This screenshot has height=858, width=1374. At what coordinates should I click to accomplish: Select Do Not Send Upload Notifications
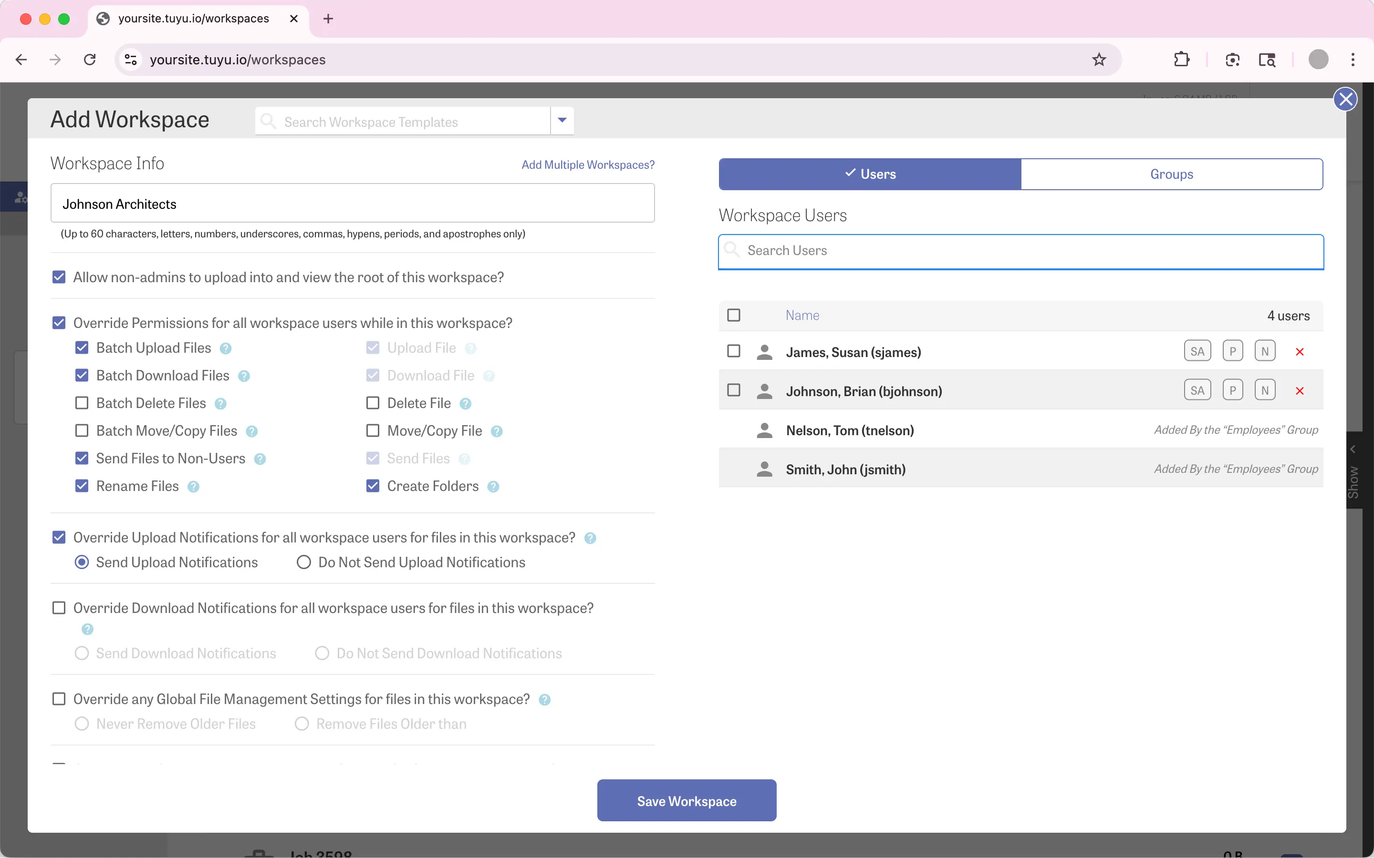point(304,562)
